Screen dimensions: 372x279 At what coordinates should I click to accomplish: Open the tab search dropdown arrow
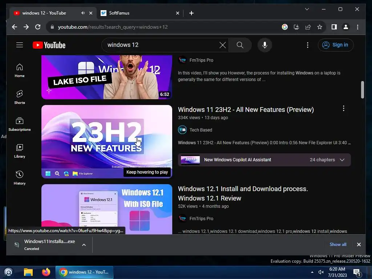click(x=307, y=9)
